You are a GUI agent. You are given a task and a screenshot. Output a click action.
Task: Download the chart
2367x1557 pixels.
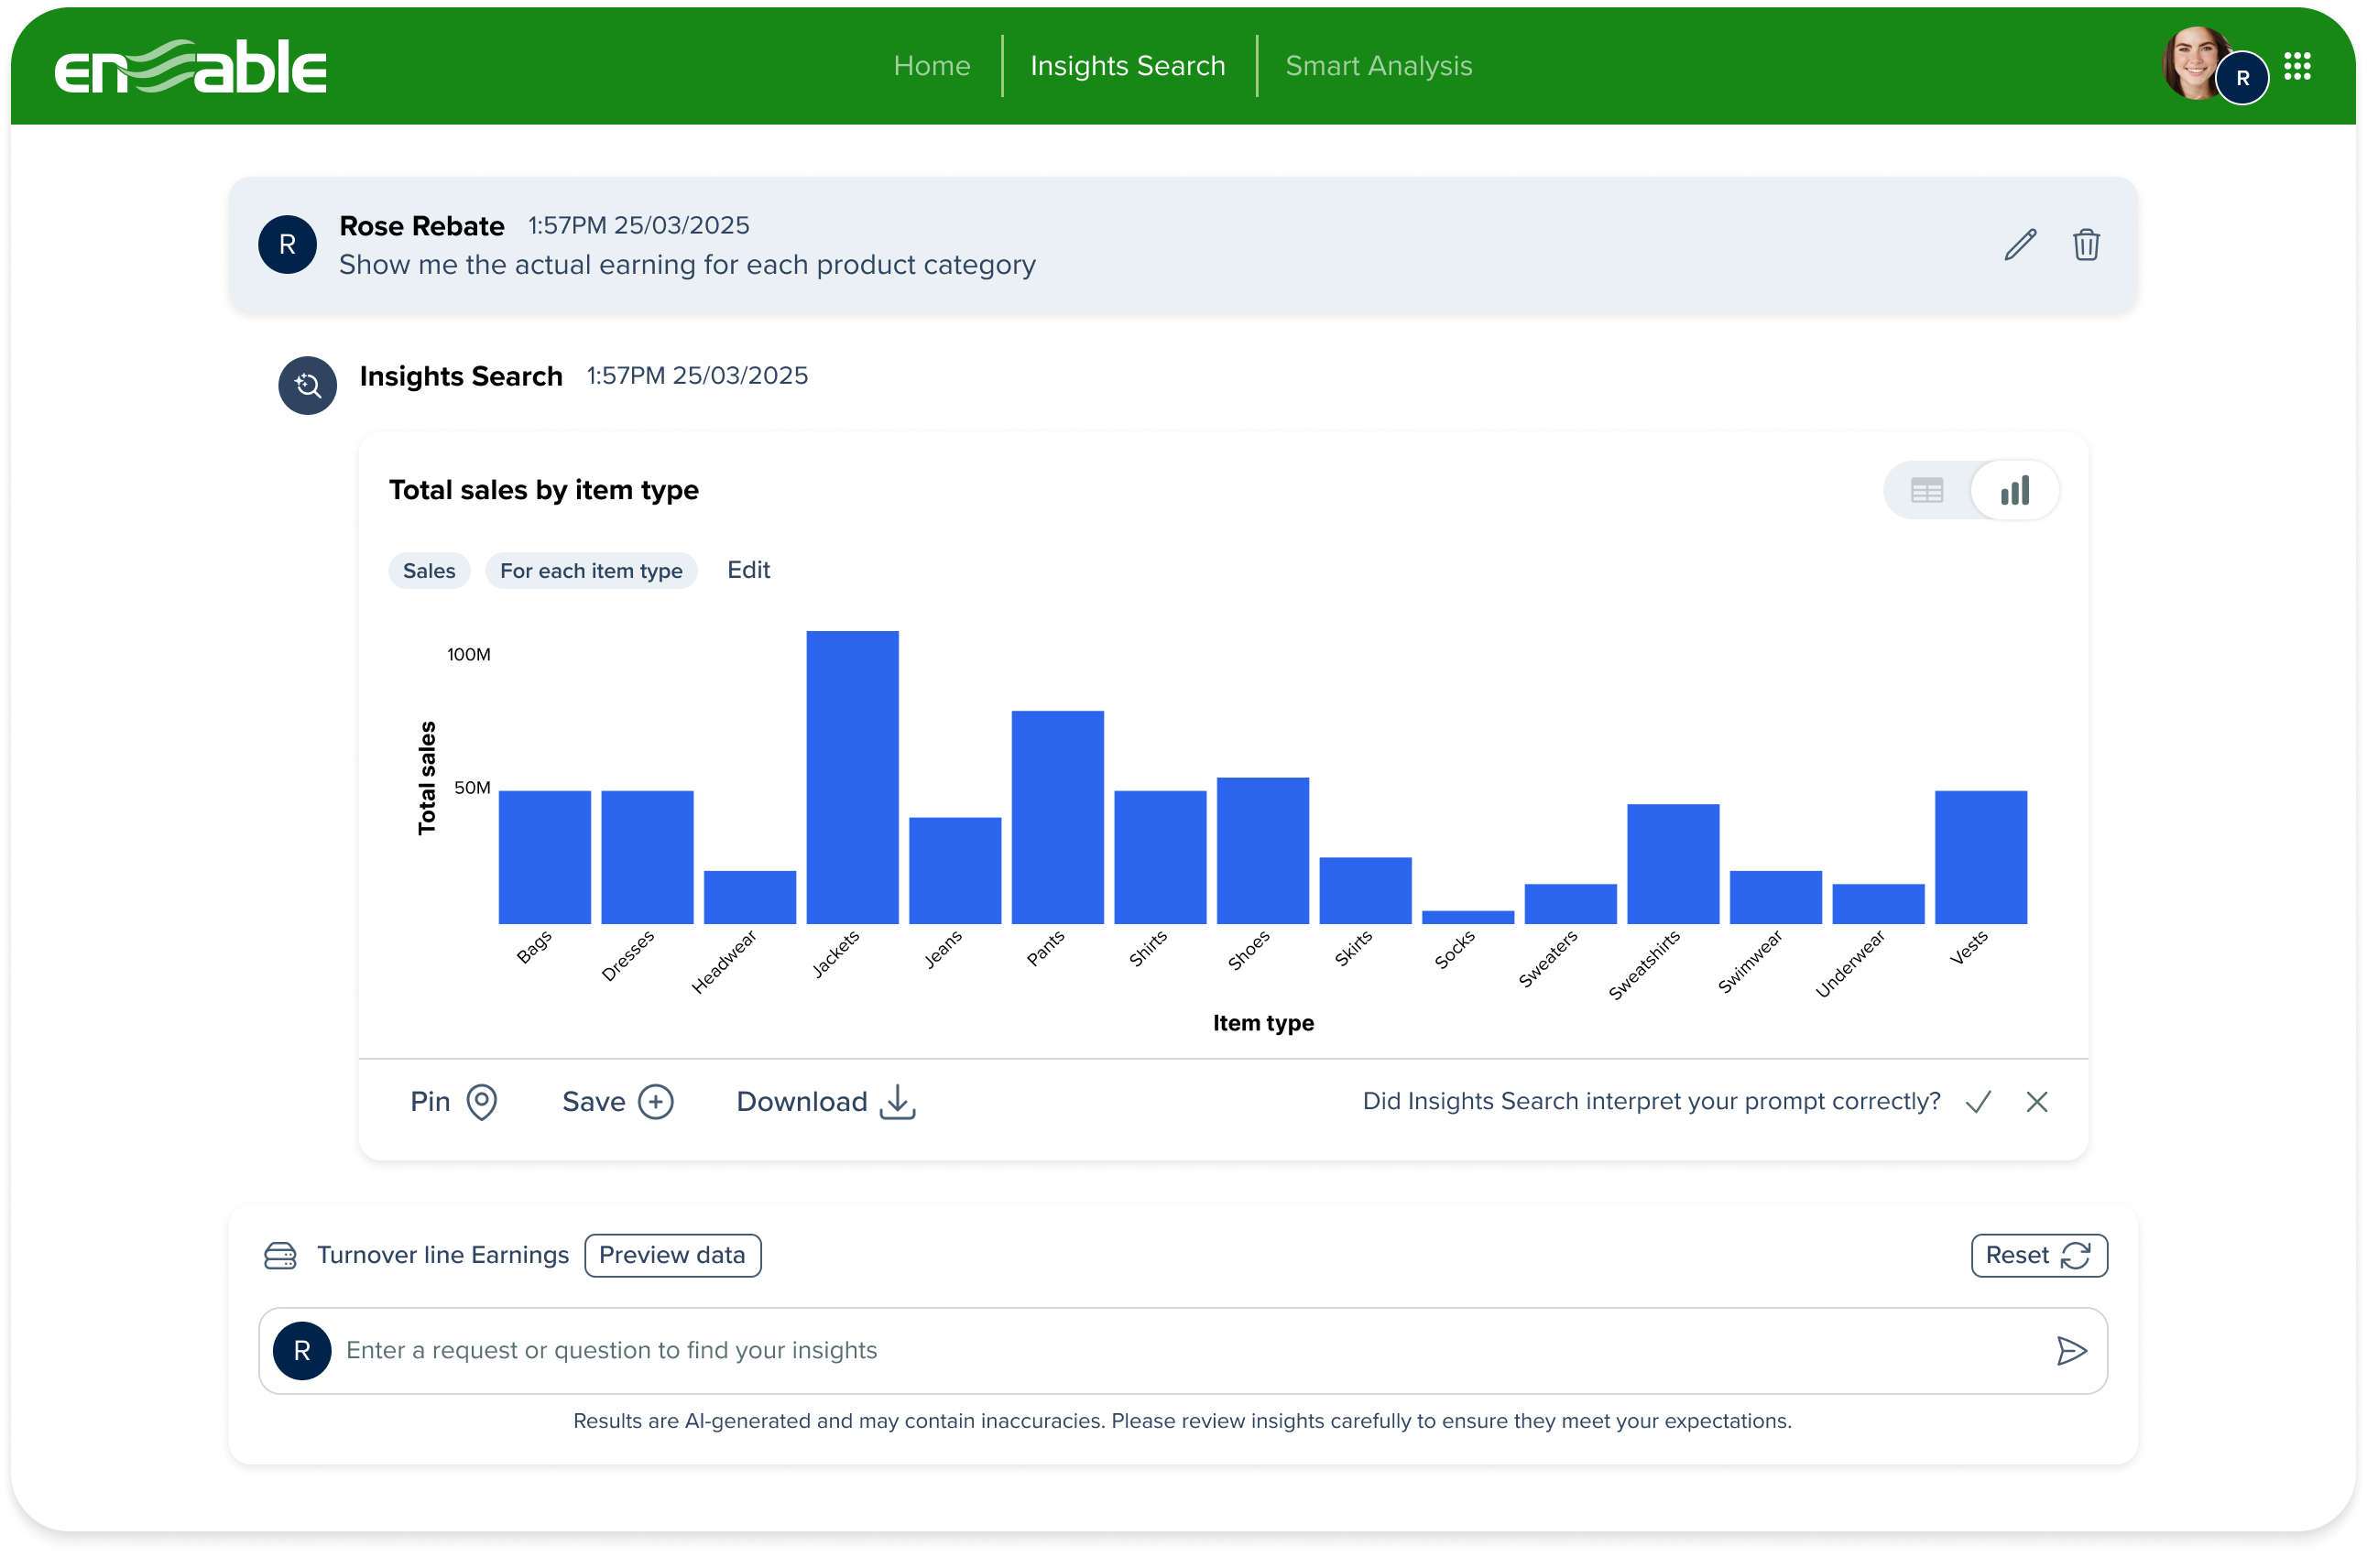point(825,1102)
